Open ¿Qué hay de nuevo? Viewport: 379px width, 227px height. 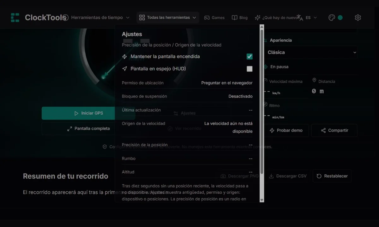point(277,18)
